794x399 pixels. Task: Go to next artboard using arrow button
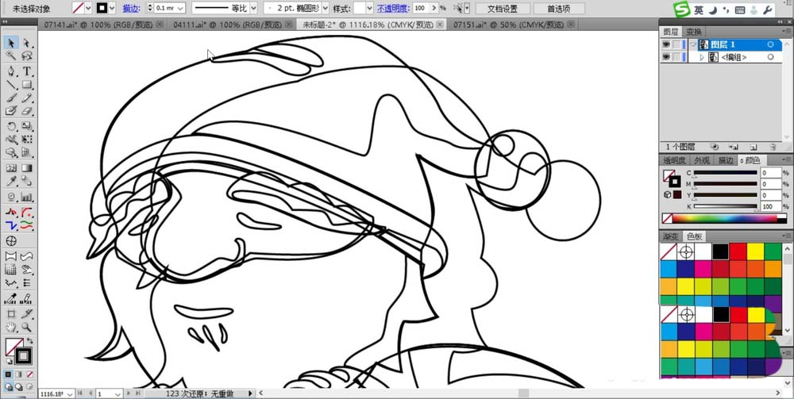(x=129, y=393)
